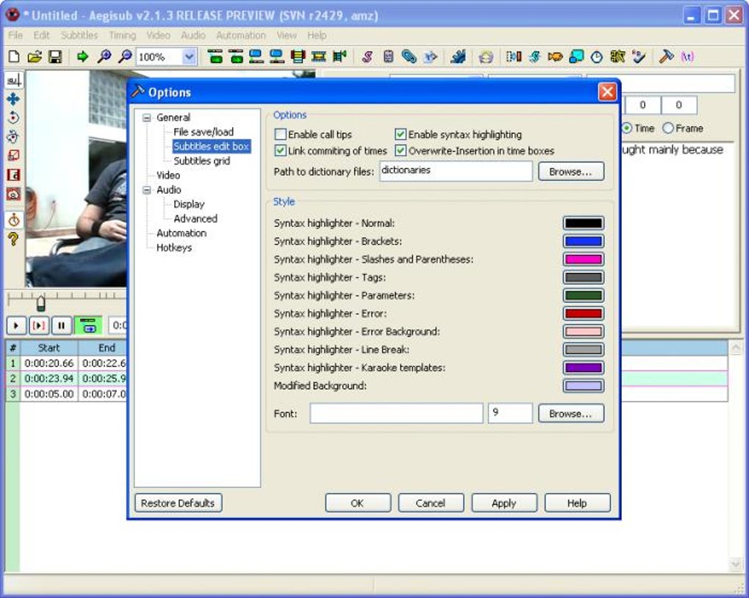This screenshot has height=598, width=749.
Task: Uncheck Enable syntax highlighting
Action: click(400, 134)
